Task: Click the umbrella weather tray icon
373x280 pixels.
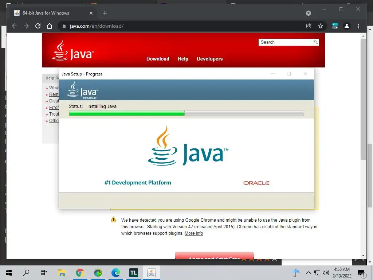Action: pos(296,273)
